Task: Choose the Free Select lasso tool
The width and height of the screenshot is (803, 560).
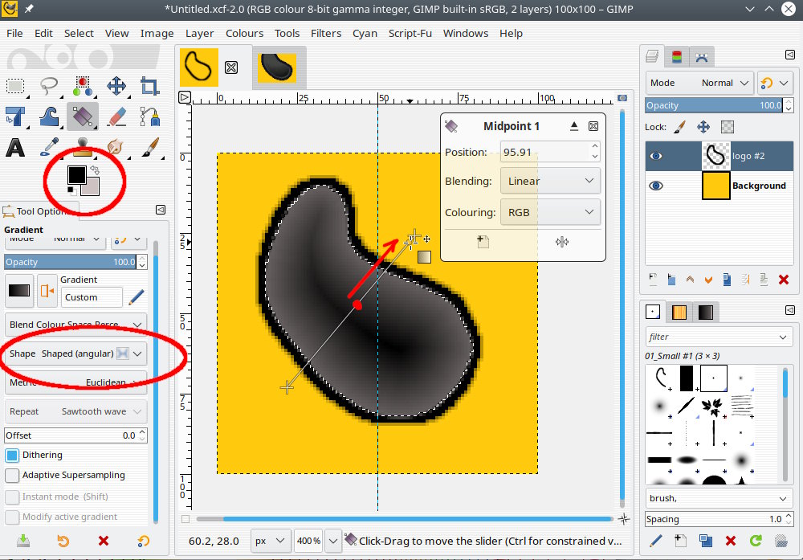Action: coord(49,86)
